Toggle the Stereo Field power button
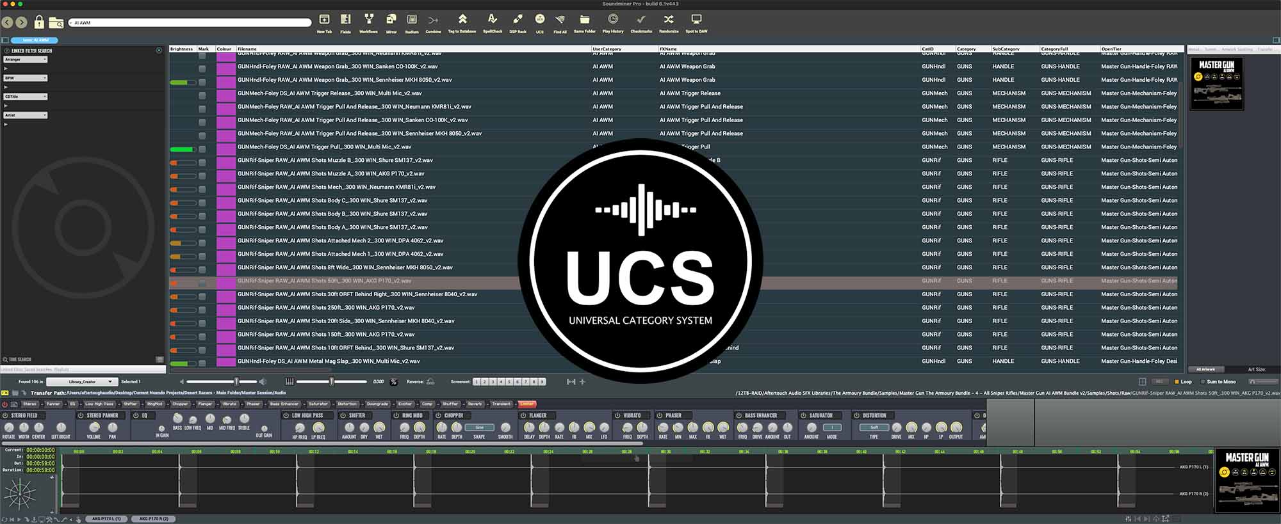 [7, 416]
